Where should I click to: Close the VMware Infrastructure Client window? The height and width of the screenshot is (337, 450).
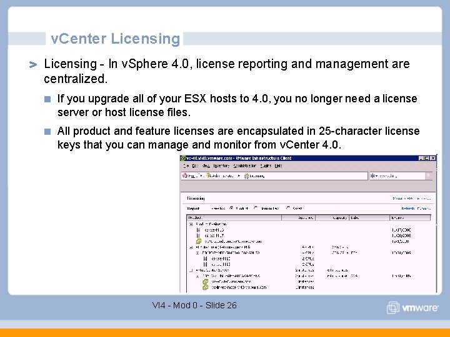point(432,158)
